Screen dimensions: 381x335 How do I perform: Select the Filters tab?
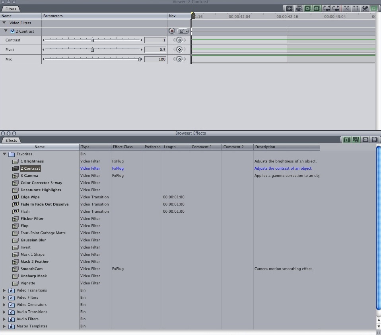[x=11, y=9]
